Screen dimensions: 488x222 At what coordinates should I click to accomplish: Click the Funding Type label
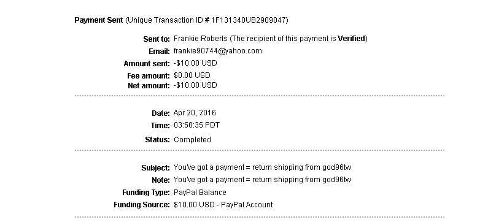tap(146, 193)
